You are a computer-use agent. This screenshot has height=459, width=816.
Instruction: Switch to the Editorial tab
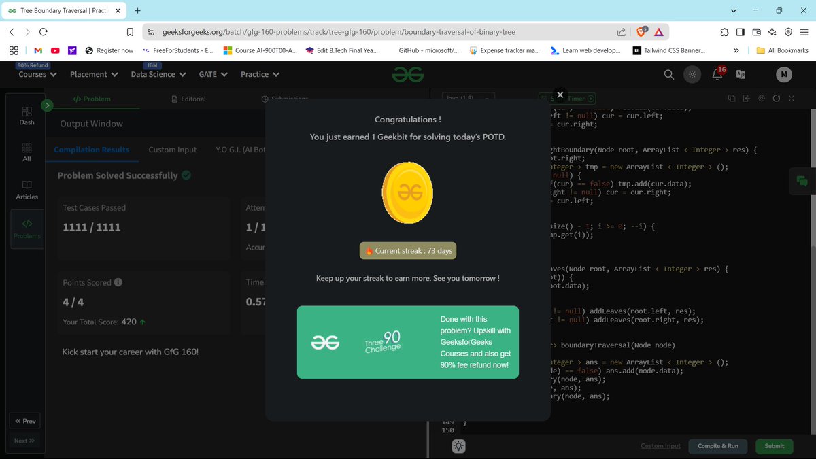188,99
